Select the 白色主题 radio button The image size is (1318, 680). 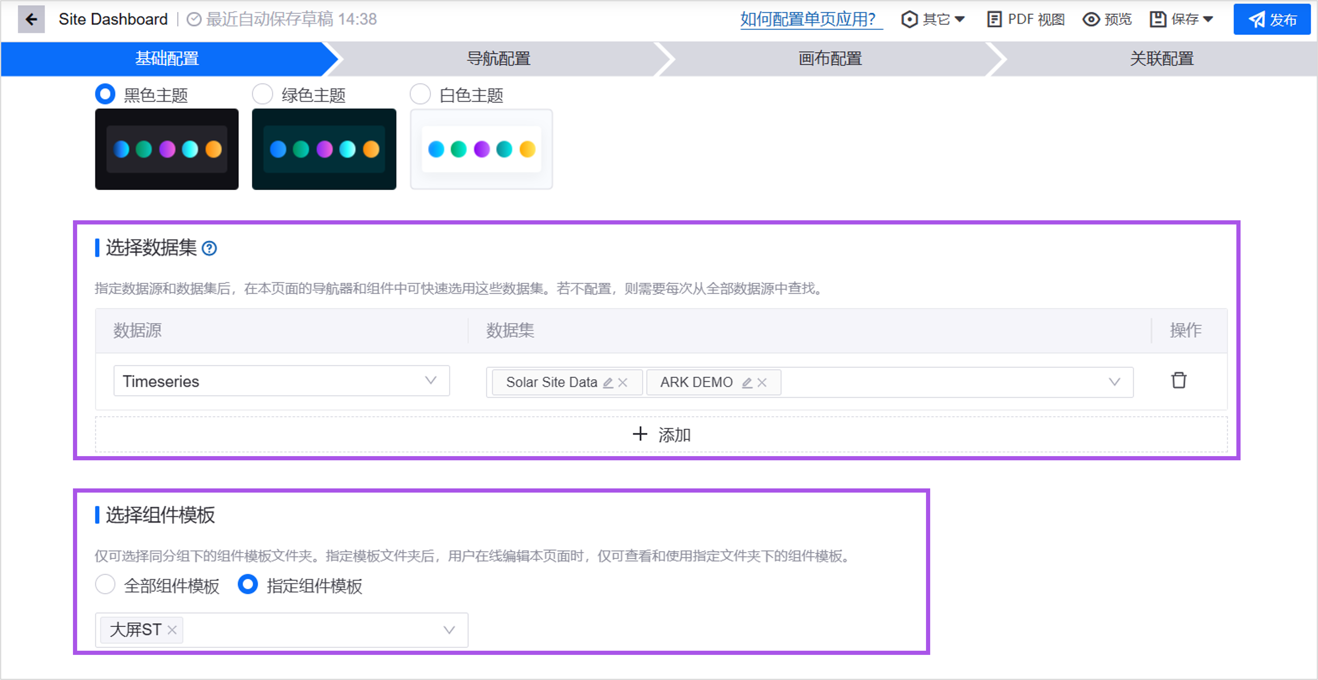[x=420, y=94]
